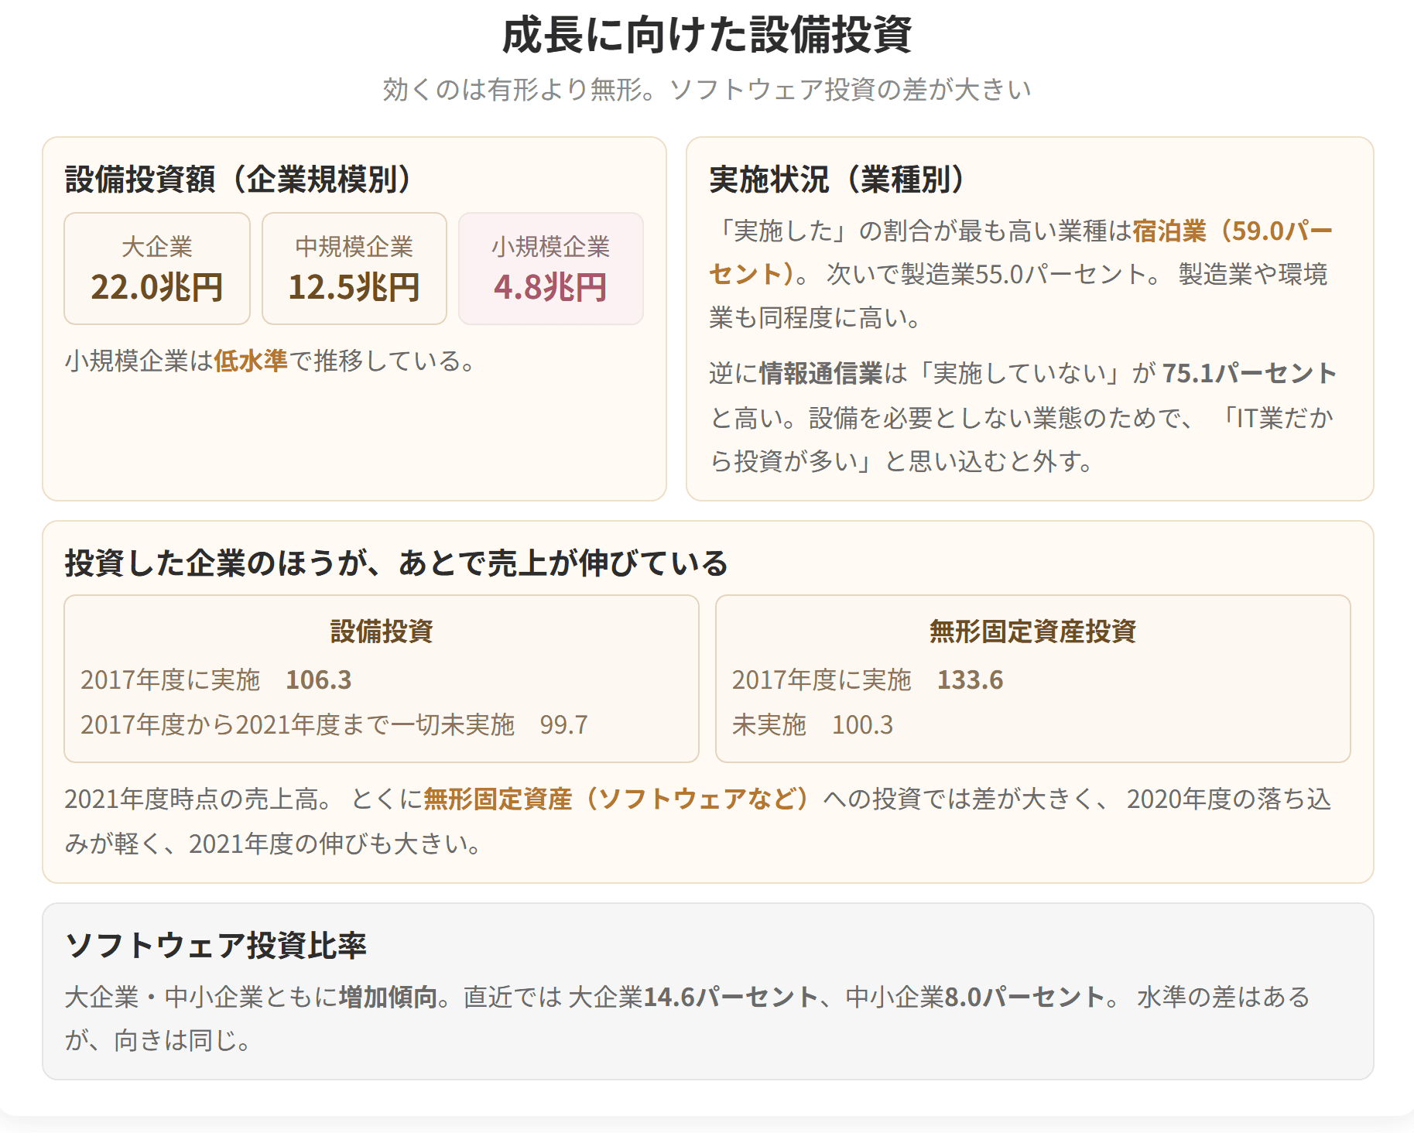Click the 設備投資 card title
The image size is (1414, 1133).
click(382, 632)
